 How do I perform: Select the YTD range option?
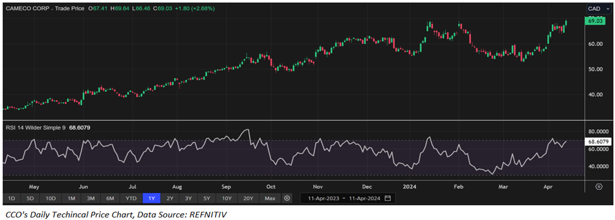(x=131, y=198)
